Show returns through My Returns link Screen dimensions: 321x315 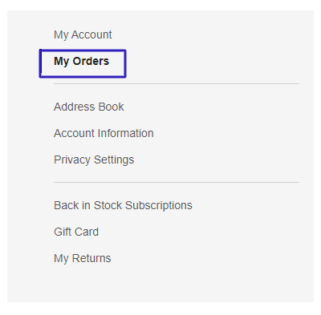click(83, 258)
